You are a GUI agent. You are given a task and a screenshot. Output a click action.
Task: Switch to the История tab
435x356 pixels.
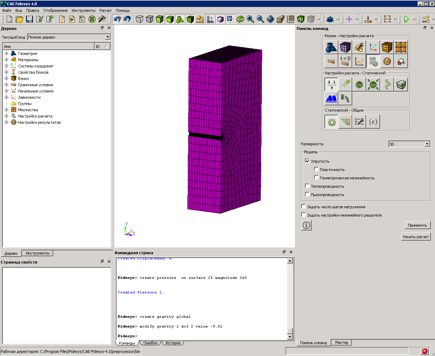coord(173,343)
